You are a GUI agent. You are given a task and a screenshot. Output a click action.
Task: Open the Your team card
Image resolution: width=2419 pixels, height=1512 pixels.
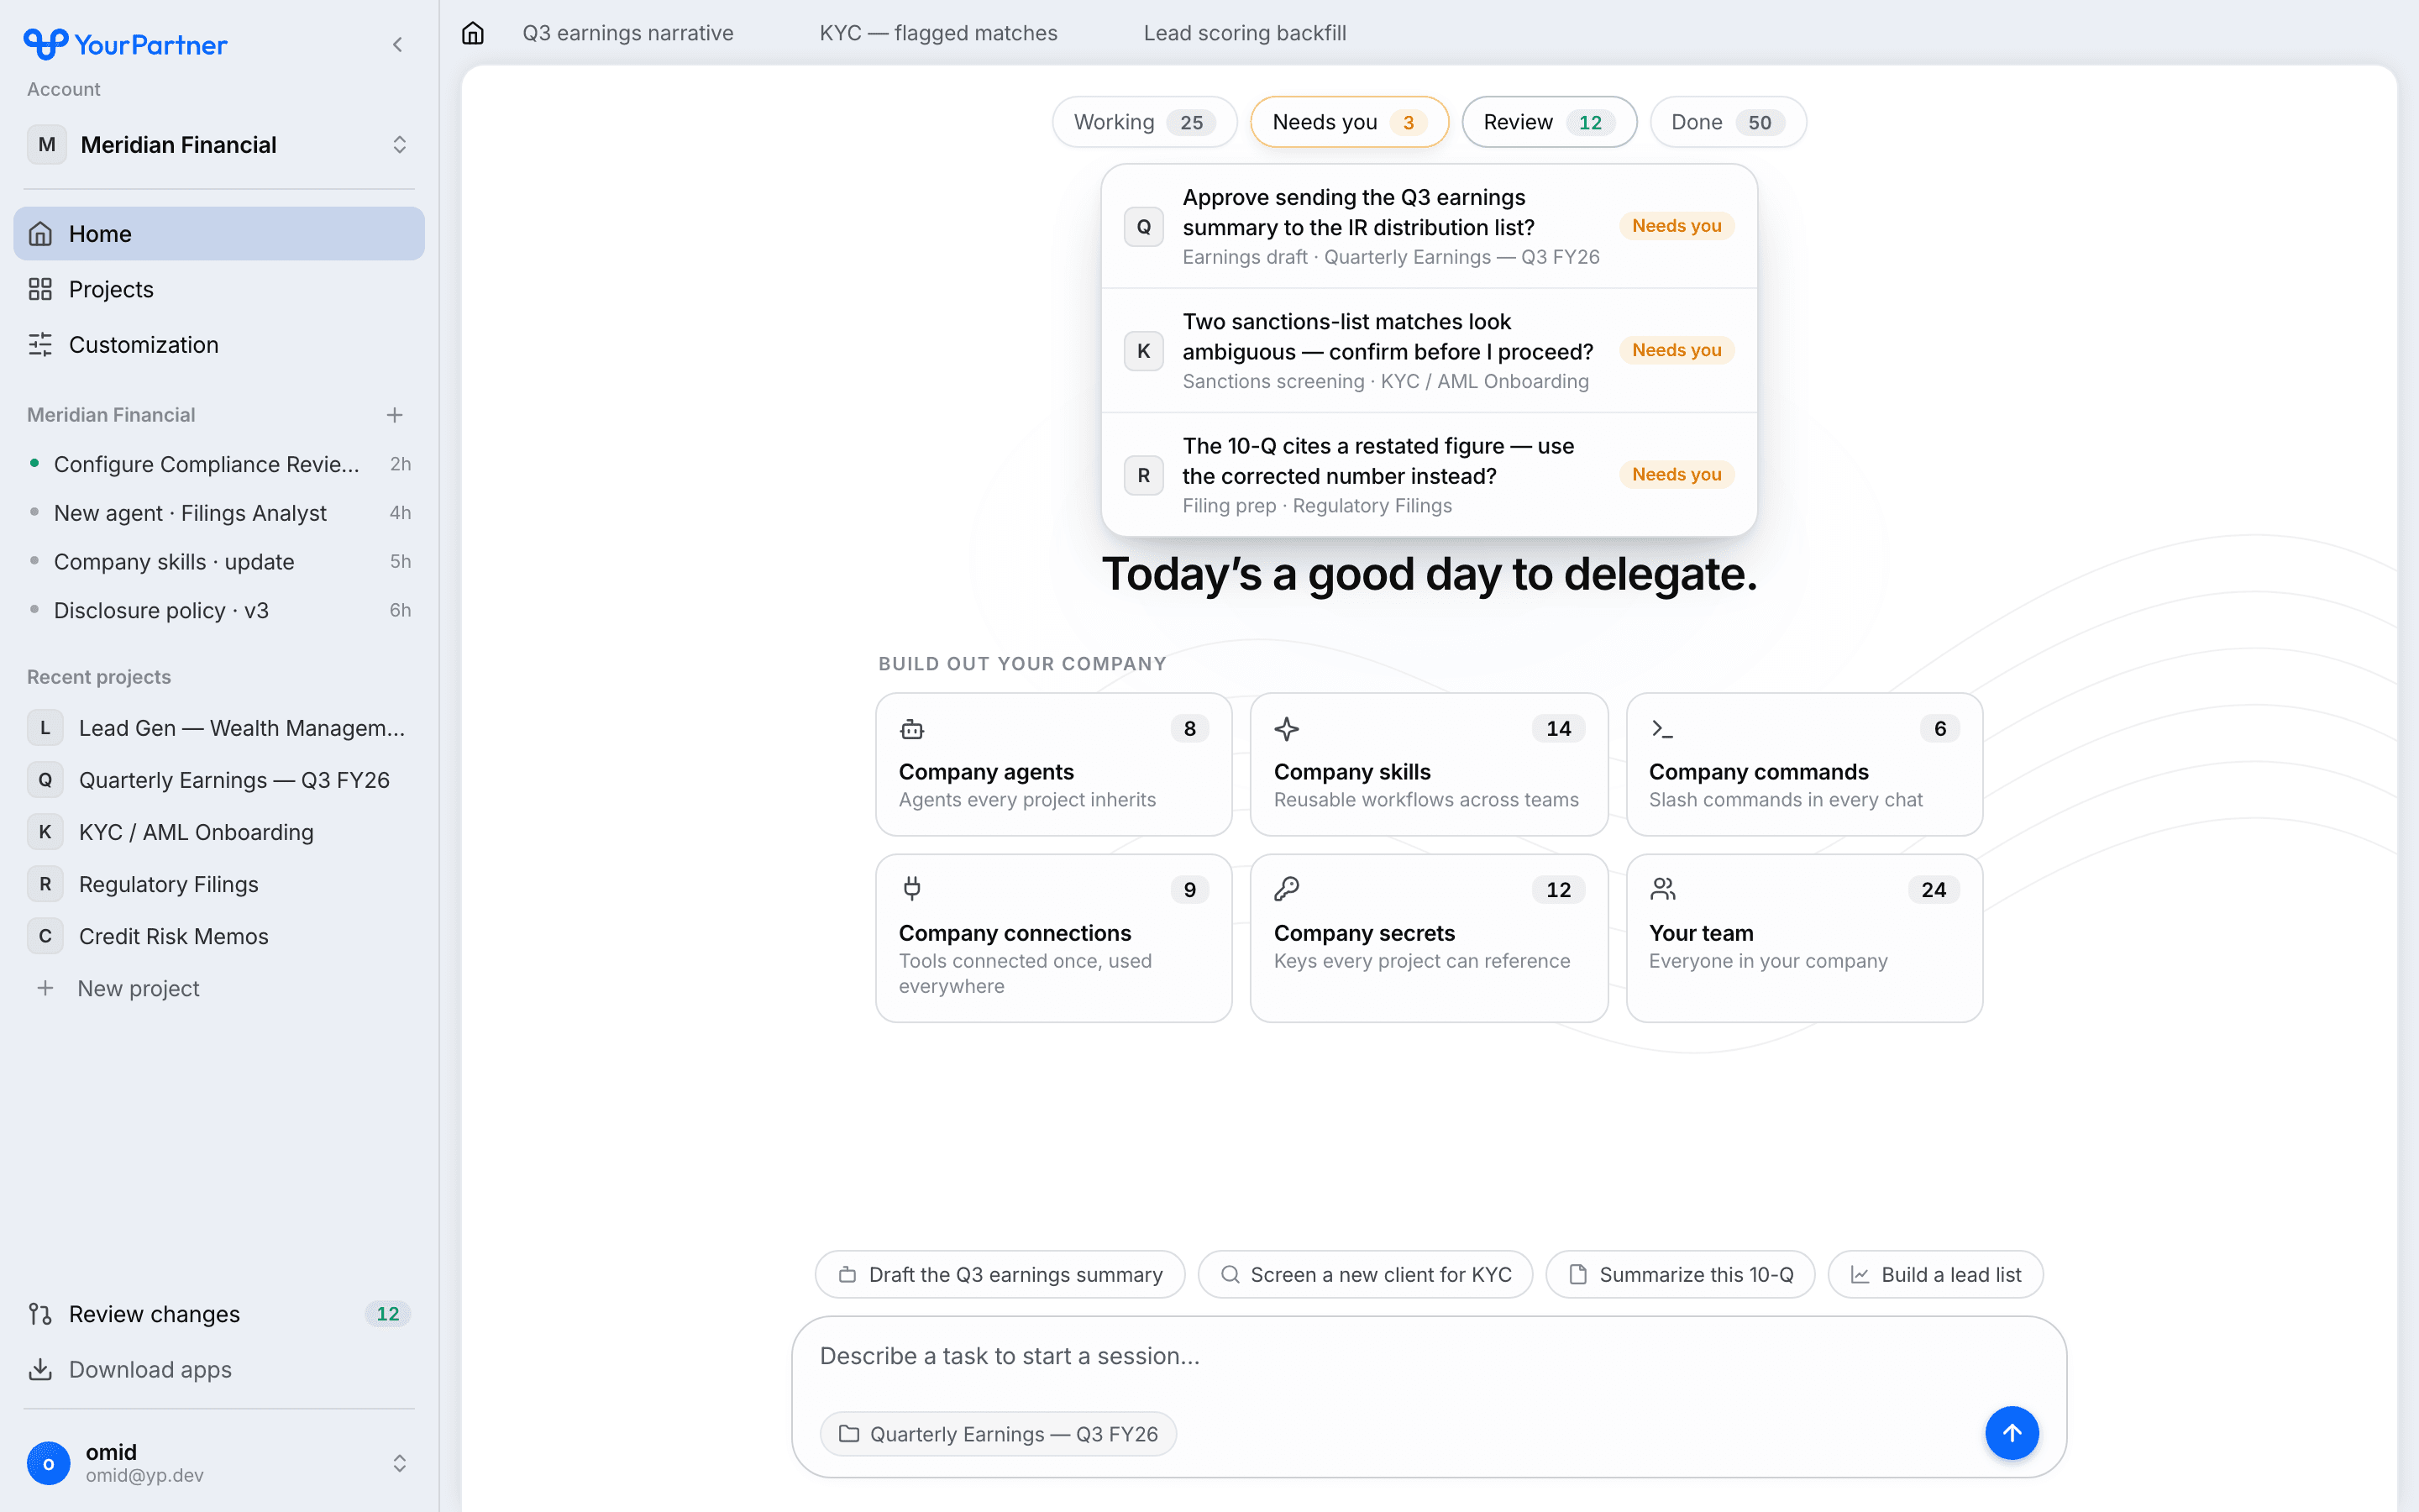[x=1804, y=938]
